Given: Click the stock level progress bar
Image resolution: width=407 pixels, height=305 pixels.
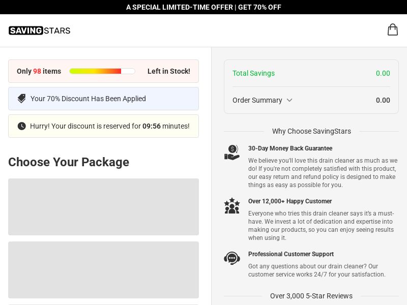Looking at the screenshot, I should point(102,71).
